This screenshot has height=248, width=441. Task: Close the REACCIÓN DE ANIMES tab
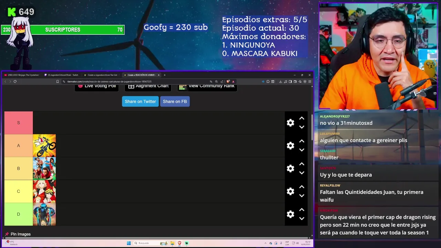pyautogui.click(x=159, y=75)
